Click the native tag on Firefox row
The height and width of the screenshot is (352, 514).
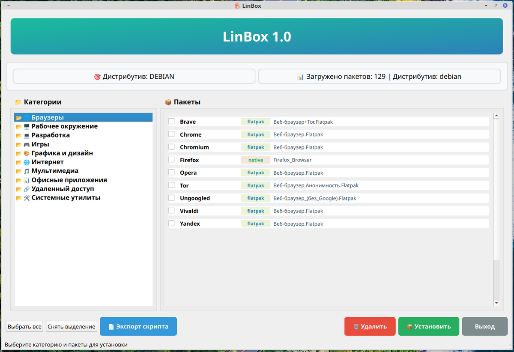(x=256, y=160)
